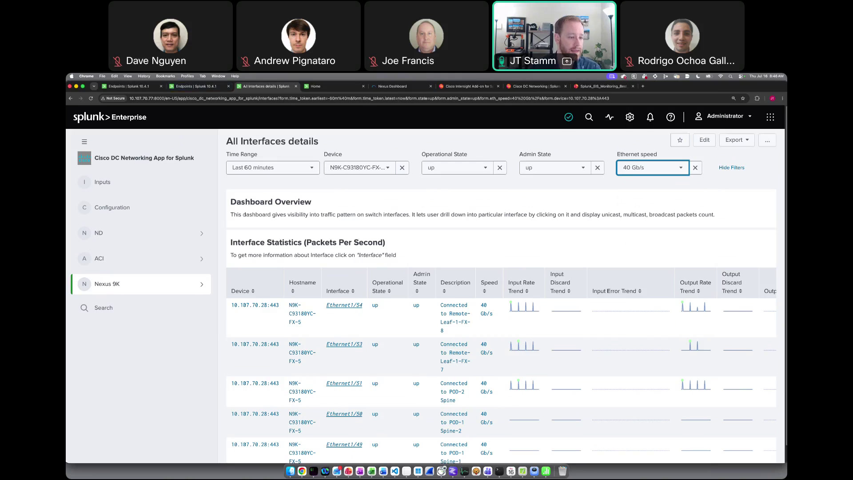Click the Hide Filters link
This screenshot has height=480, width=853.
(731, 168)
